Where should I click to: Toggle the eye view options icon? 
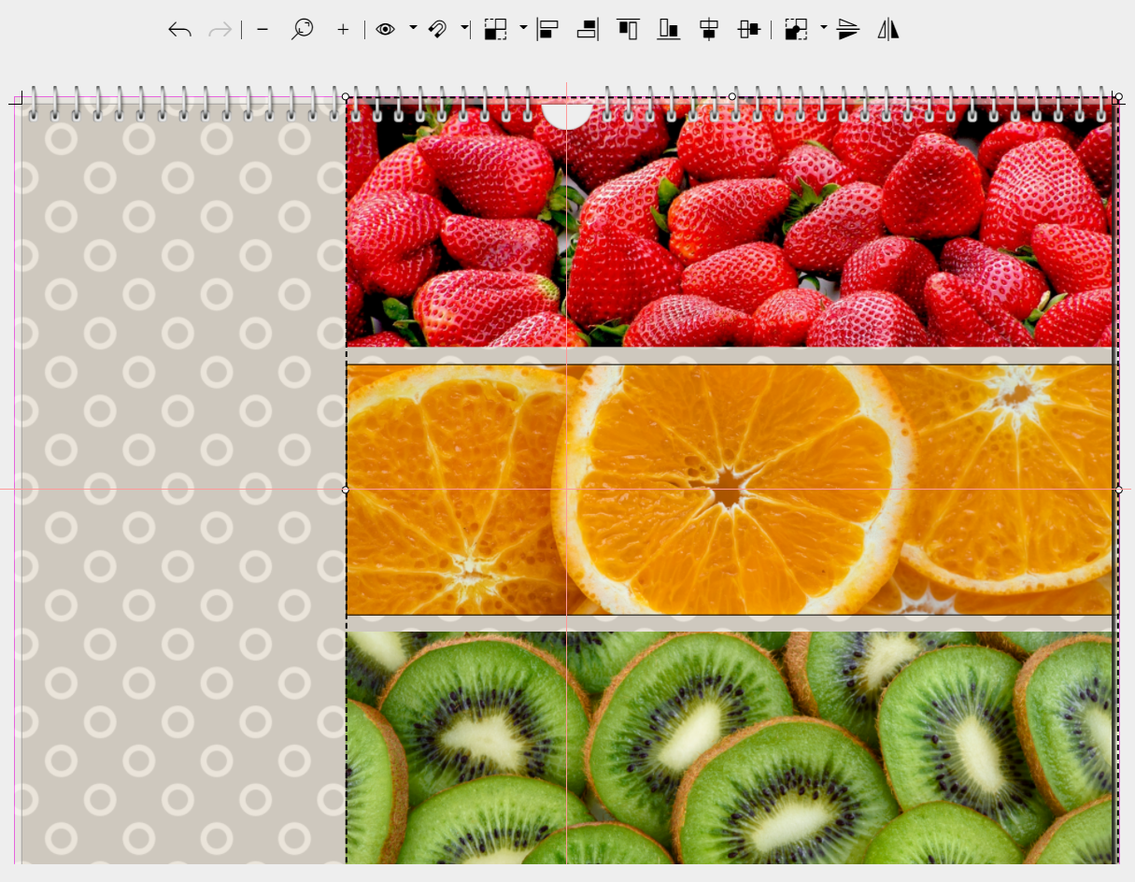click(x=385, y=29)
